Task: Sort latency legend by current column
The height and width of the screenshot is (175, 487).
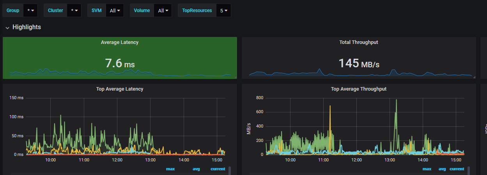Action: tap(218, 169)
